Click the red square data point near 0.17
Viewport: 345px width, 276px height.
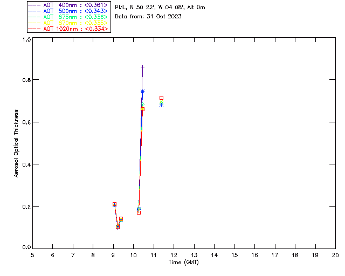coord(139,212)
